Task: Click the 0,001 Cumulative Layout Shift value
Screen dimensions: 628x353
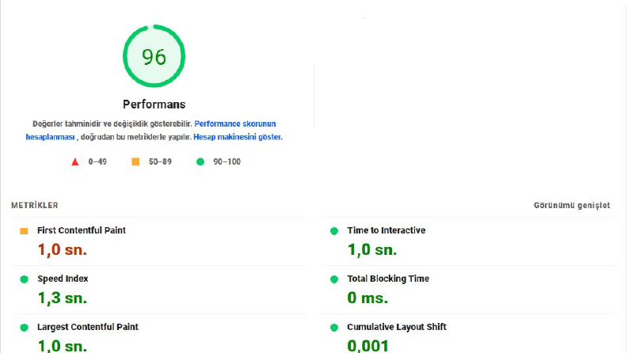Action: [x=367, y=345]
